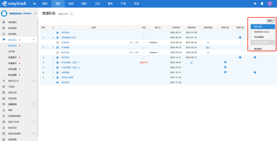Switch to the 我的 top tab
The width and height of the screenshot is (277, 141).
pyautogui.click(x=45, y=4)
